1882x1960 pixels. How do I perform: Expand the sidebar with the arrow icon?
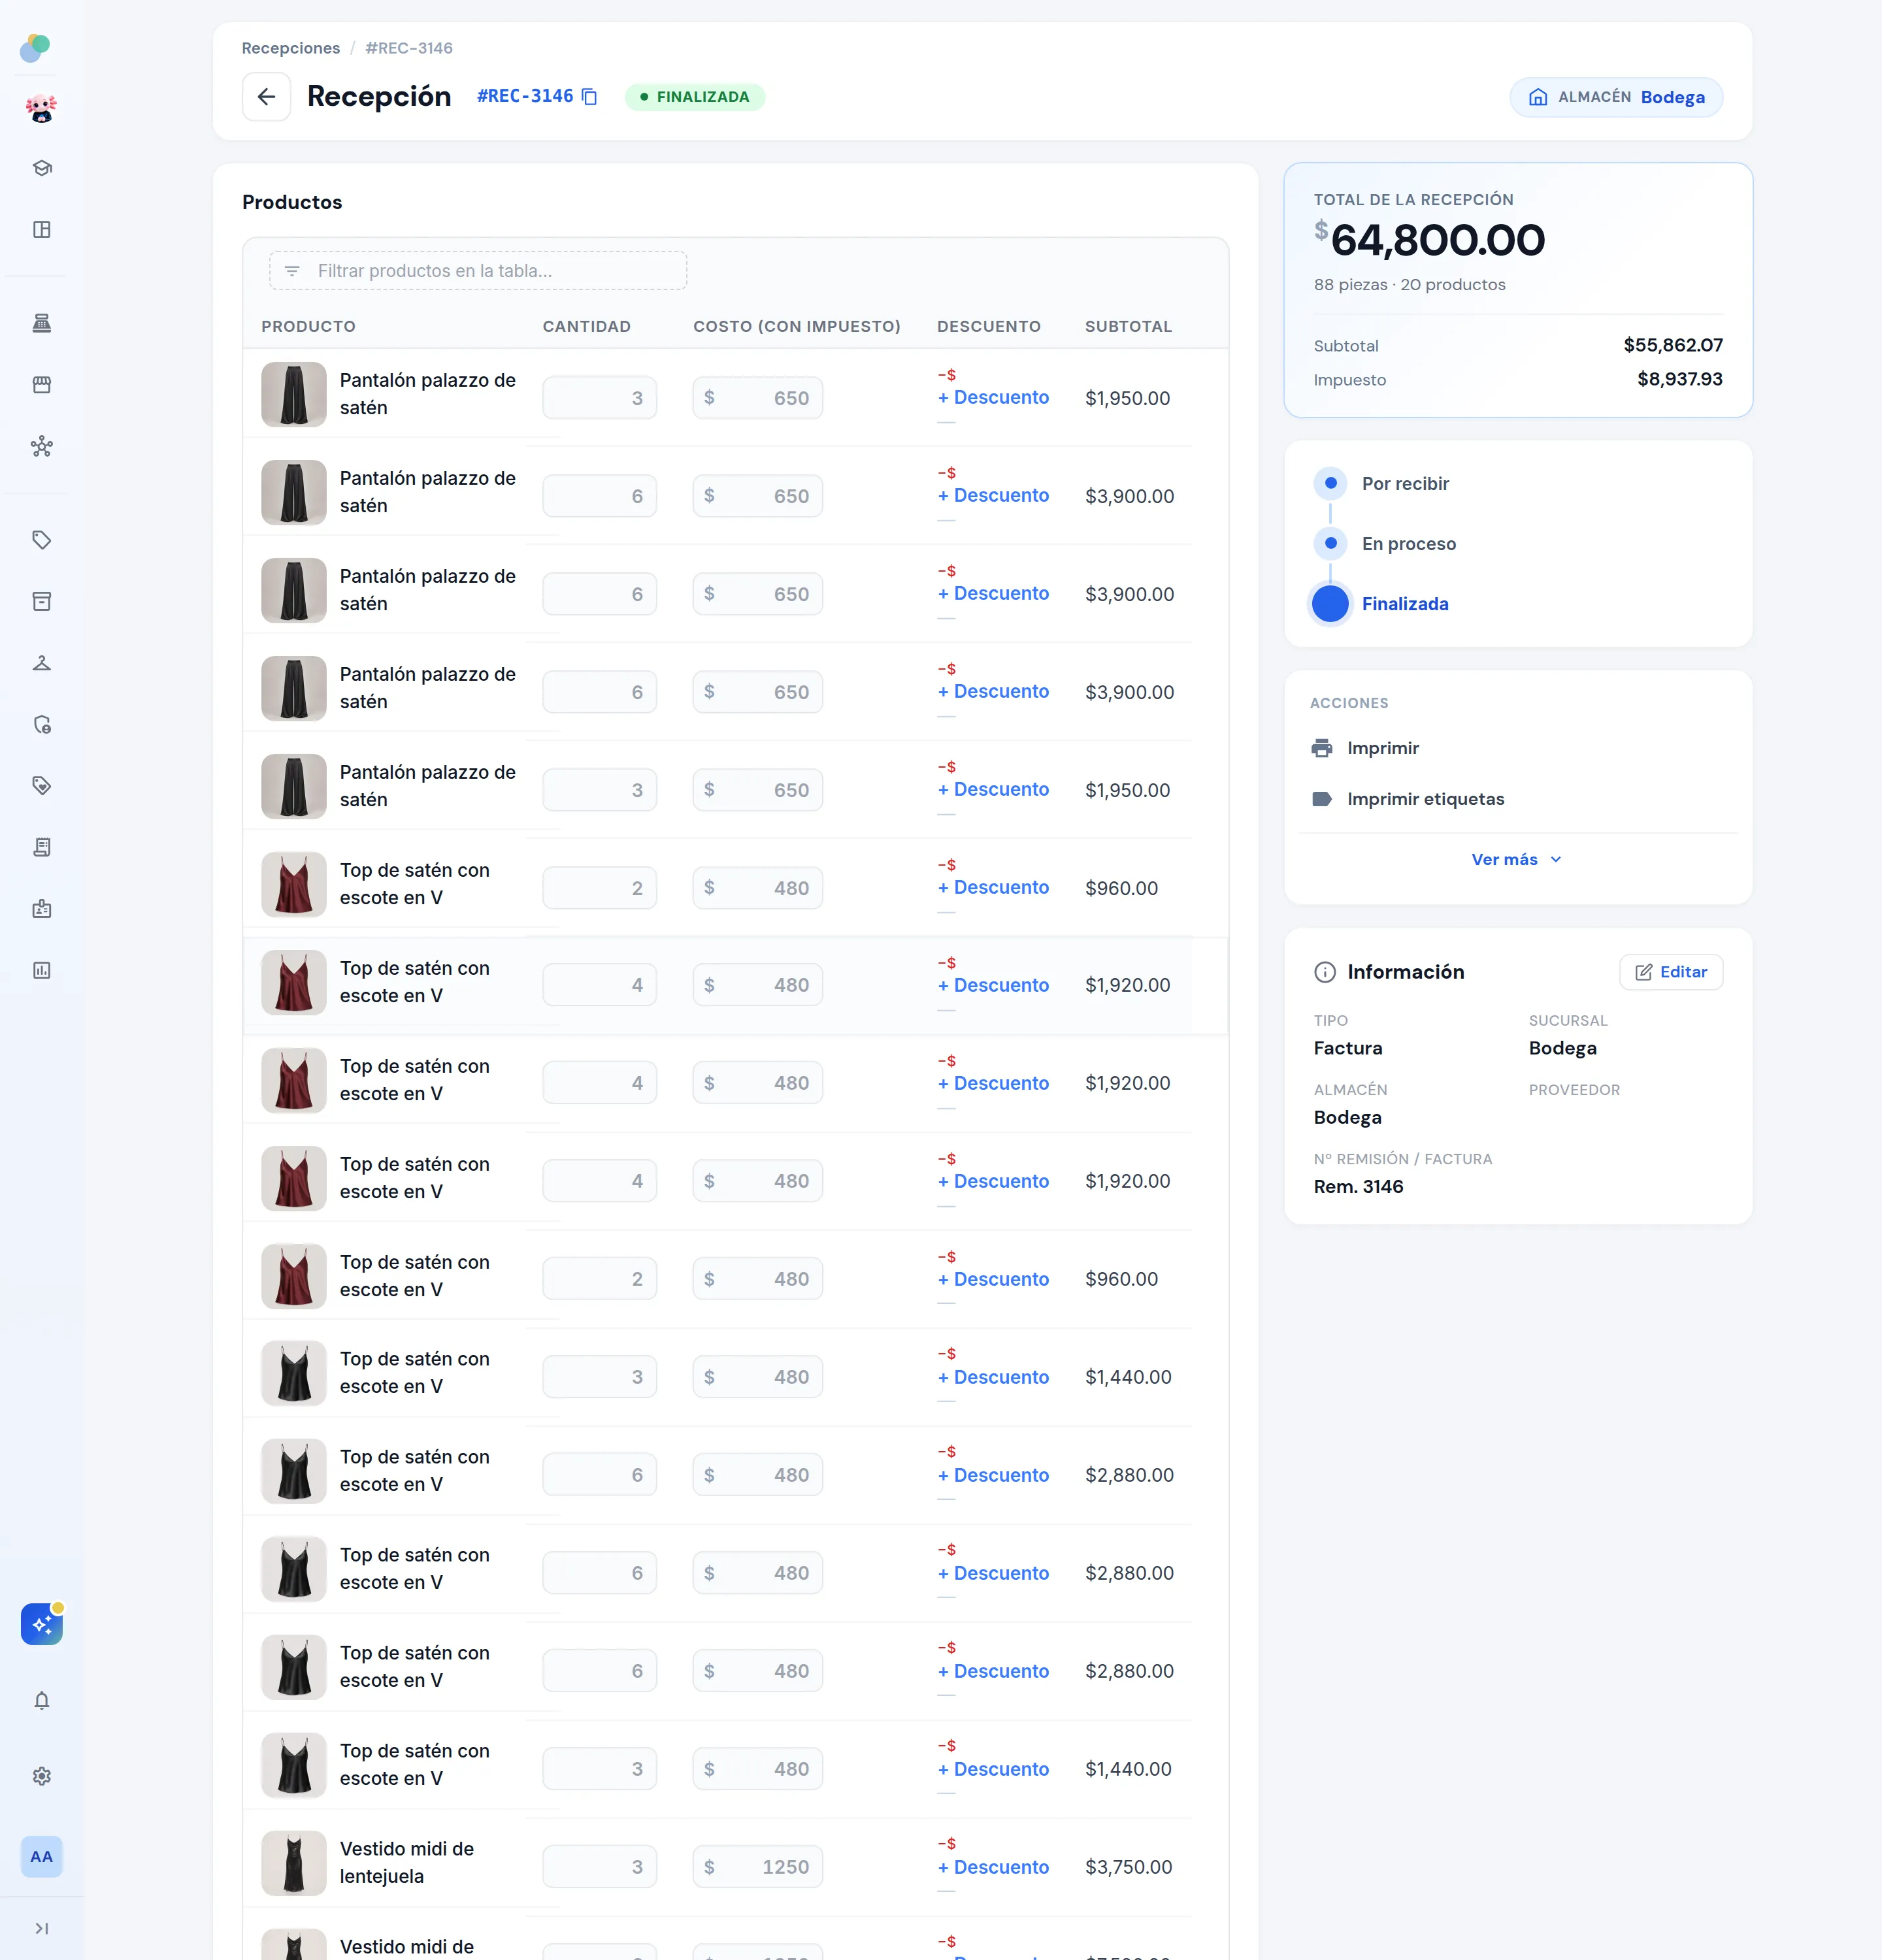point(42,1928)
